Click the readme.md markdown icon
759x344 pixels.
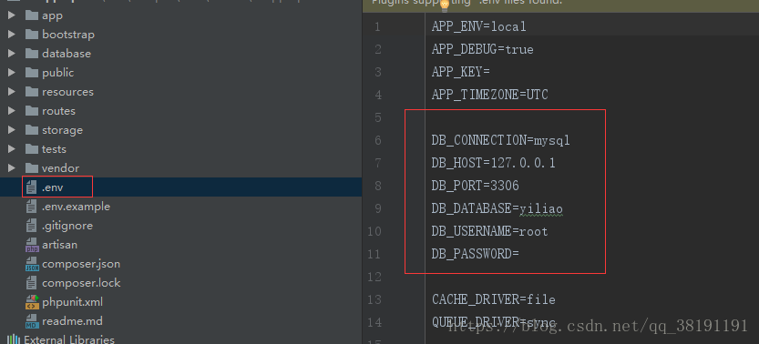pos(32,321)
